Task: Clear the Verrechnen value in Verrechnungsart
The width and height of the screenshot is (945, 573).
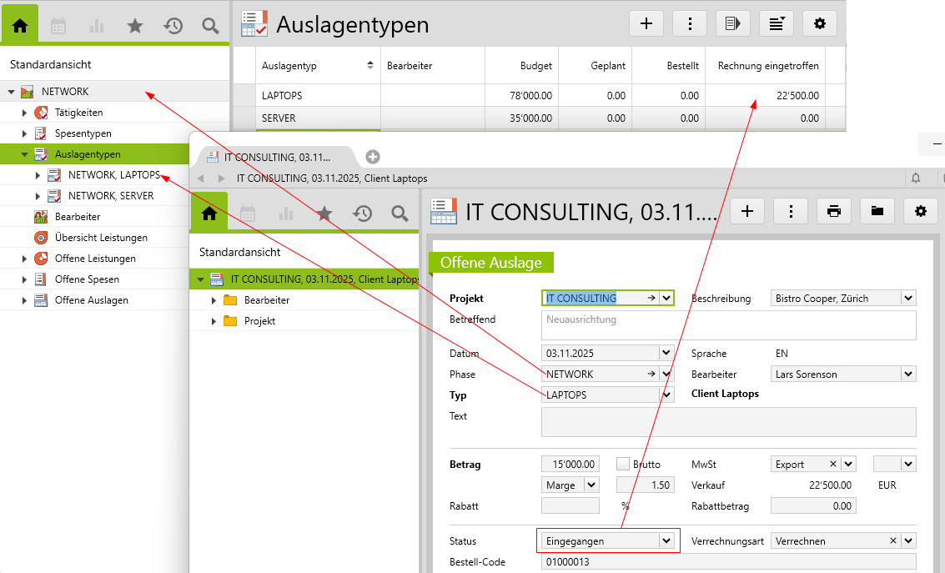Action: click(x=893, y=540)
